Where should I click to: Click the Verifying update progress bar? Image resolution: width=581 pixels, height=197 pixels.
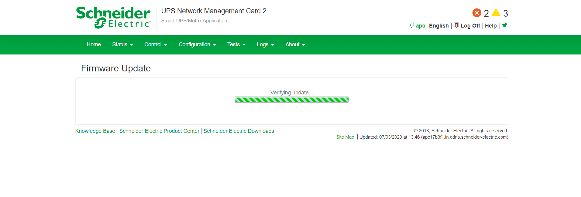pos(292,100)
